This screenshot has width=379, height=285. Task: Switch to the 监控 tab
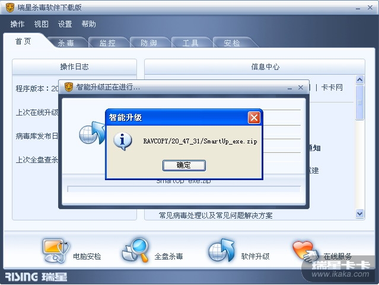tap(107, 43)
